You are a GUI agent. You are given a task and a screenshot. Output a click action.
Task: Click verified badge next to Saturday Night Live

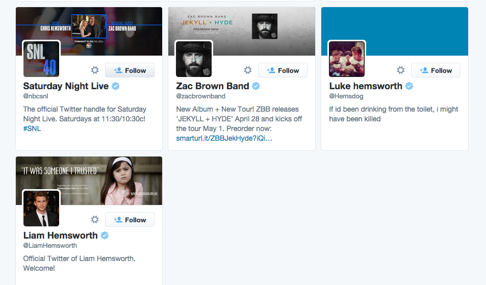pos(116,86)
